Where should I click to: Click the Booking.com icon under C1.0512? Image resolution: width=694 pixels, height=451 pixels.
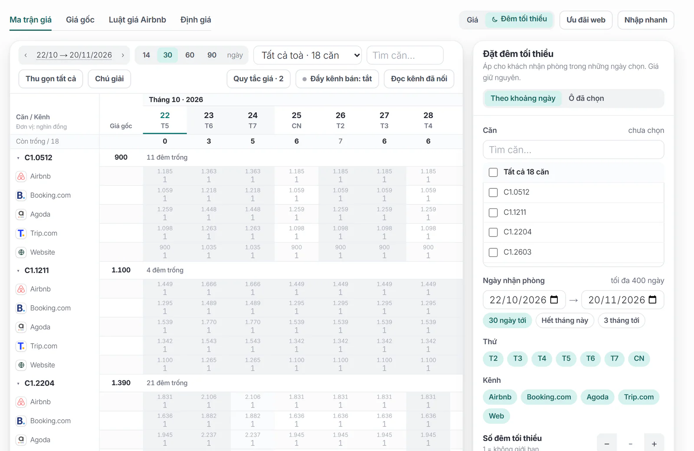pyautogui.click(x=21, y=195)
